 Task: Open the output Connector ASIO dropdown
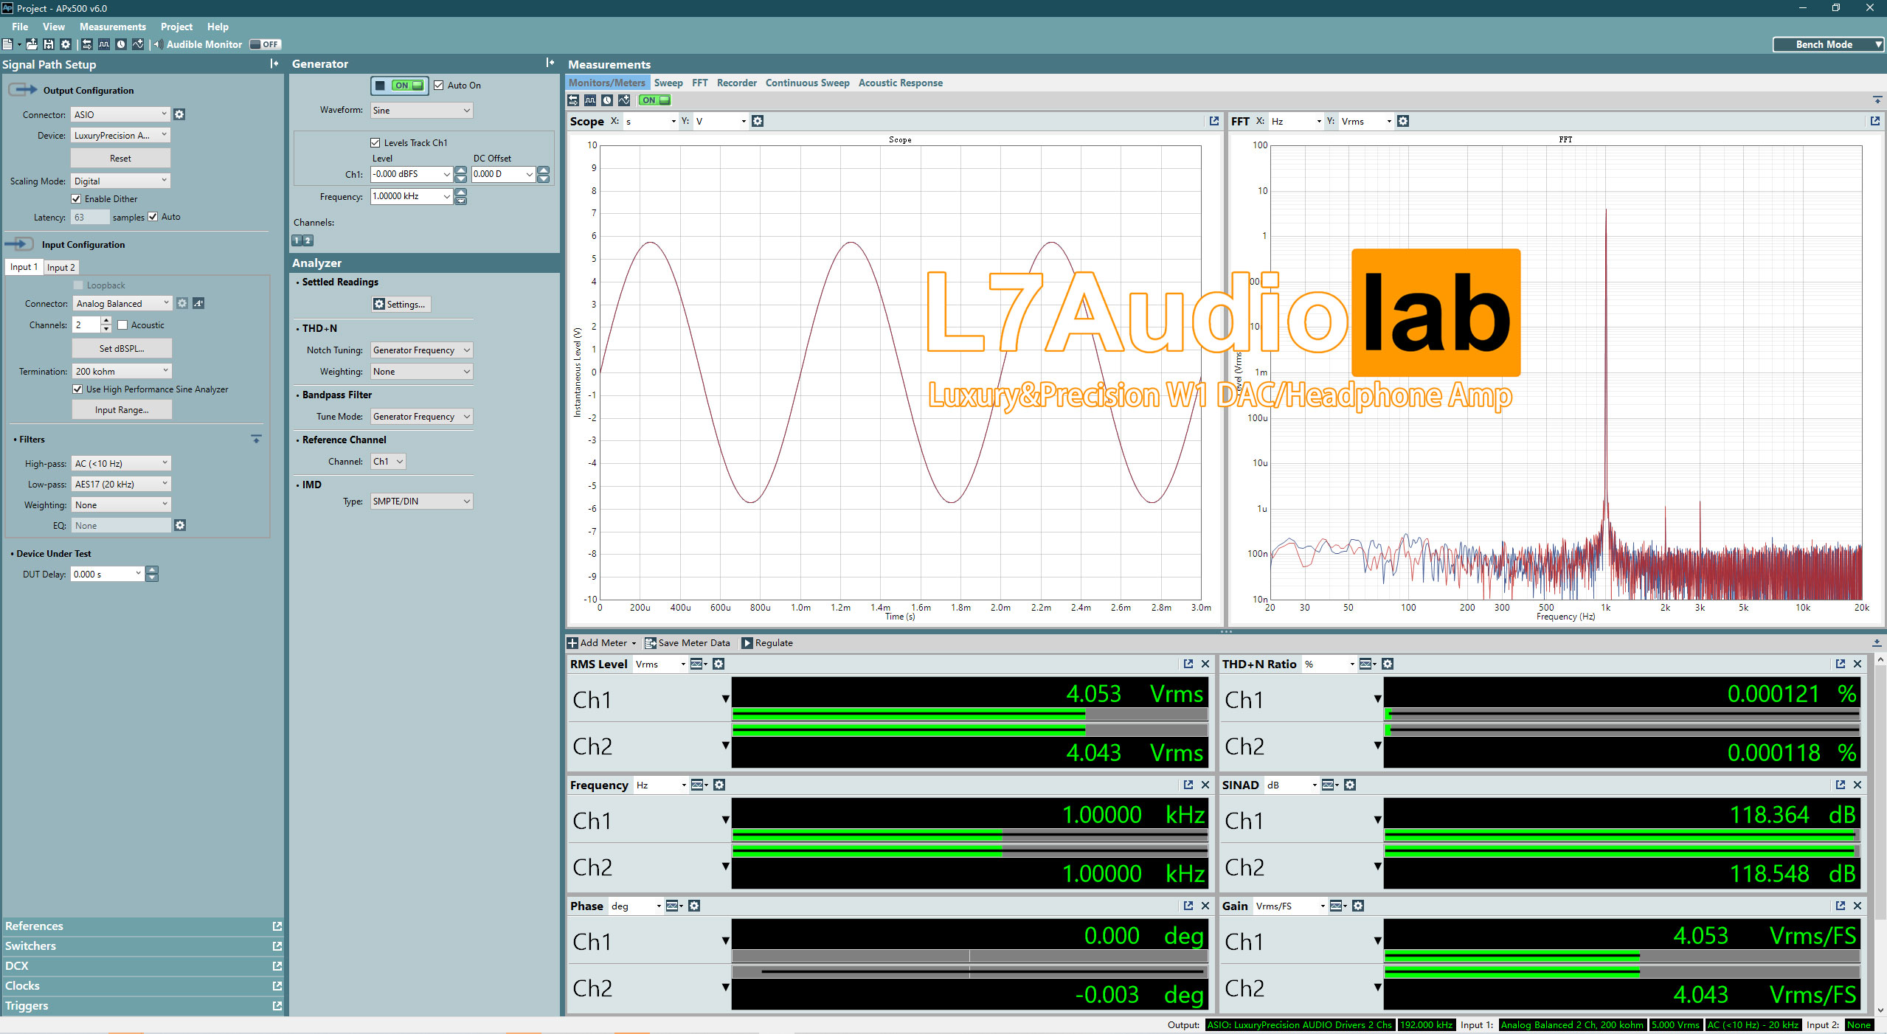click(120, 114)
